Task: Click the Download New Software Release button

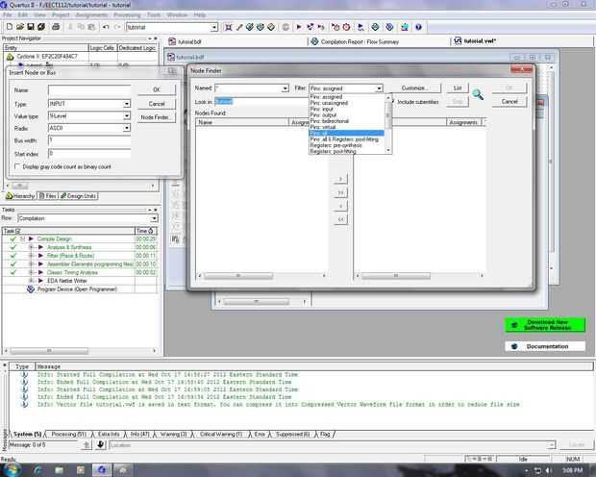Action: 545,325
